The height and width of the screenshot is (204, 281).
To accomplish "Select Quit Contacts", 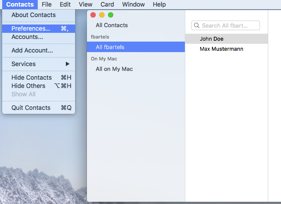I will tap(39, 108).
